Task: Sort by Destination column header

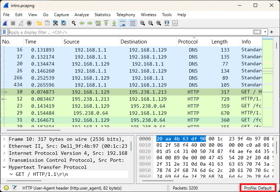Action: click(x=148, y=41)
